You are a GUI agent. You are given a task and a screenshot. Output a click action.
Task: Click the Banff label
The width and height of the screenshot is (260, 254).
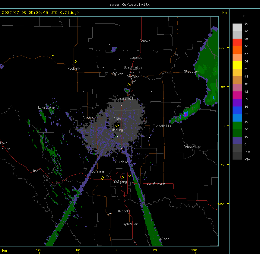[x=37, y=171]
